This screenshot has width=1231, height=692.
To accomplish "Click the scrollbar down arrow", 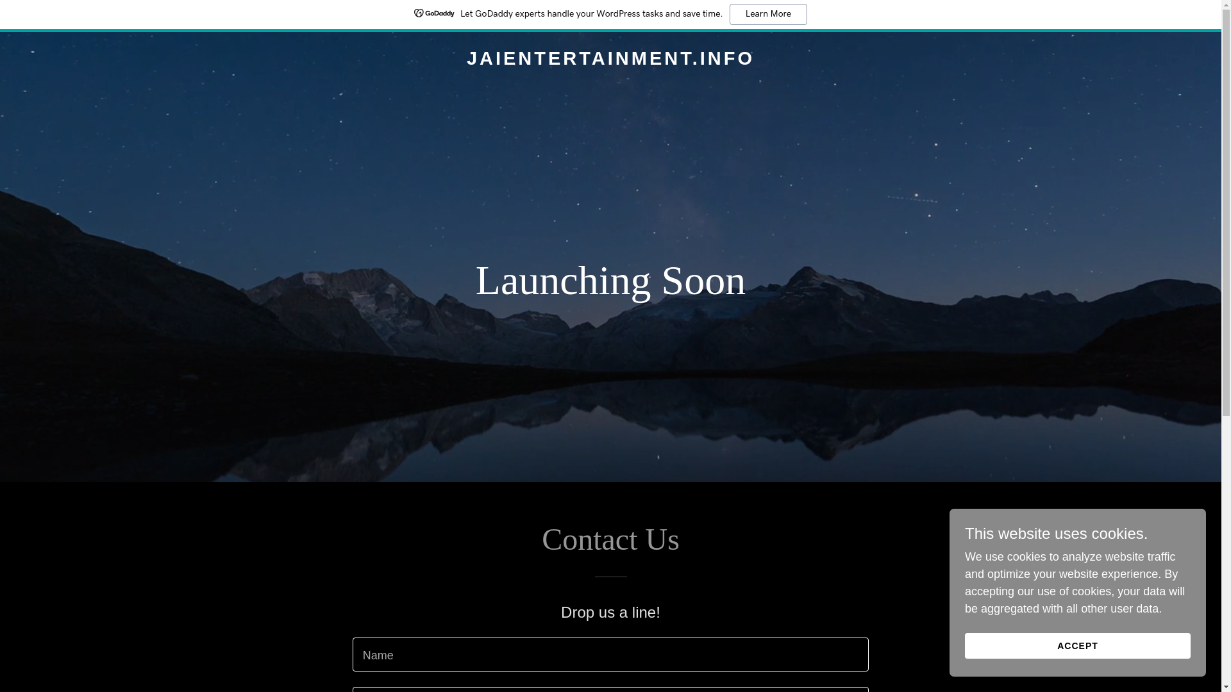I will (1226, 687).
